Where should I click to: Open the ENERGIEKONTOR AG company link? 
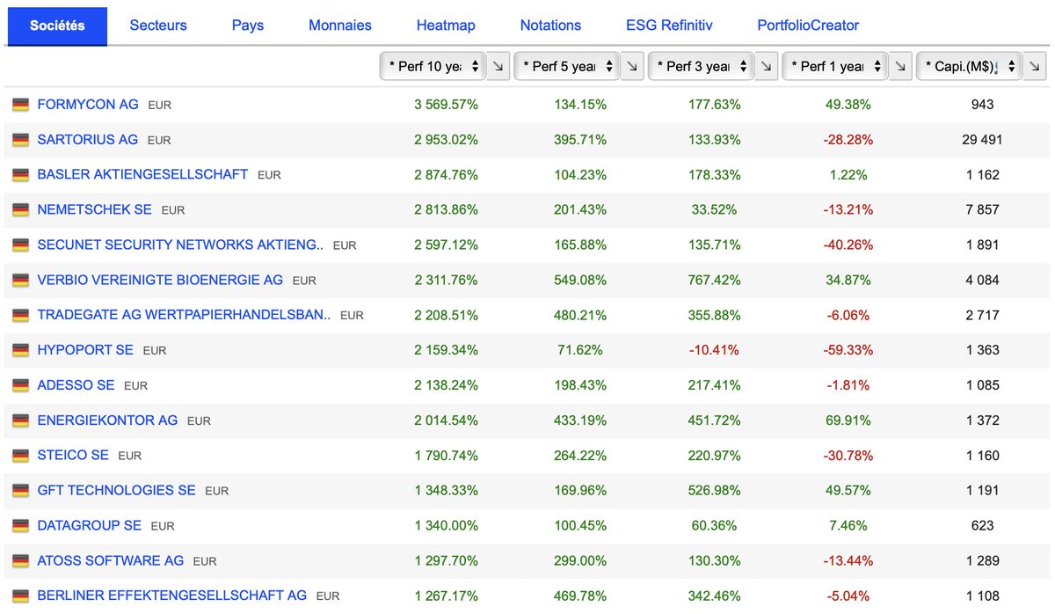pos(107,420)
